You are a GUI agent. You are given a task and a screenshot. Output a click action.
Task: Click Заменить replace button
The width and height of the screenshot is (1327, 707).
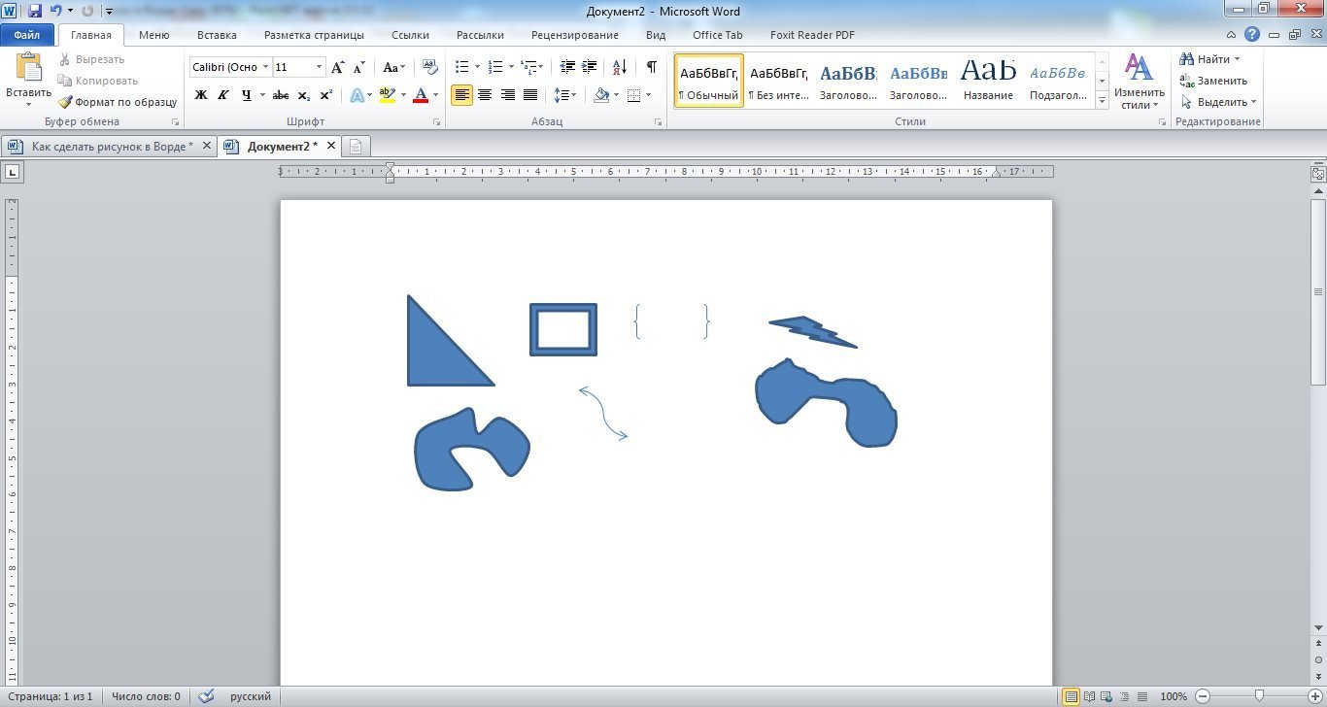[1213, 81]
